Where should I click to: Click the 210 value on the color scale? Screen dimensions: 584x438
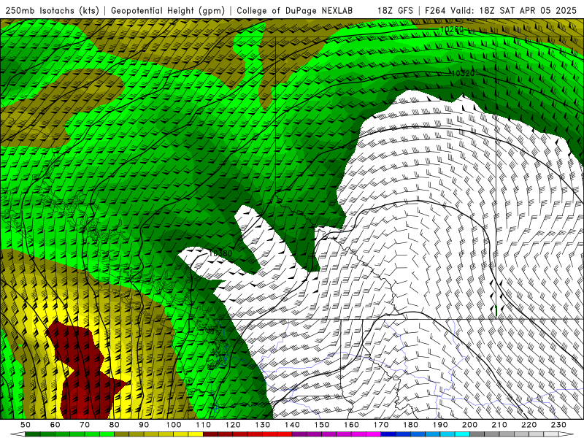click(x=499, y=425)
